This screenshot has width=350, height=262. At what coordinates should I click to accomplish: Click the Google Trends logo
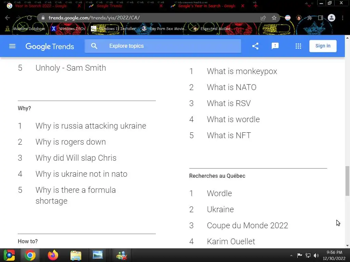[x=50, y=46]
